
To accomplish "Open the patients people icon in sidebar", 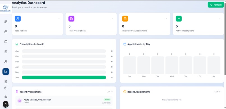I will click(x=6, y=62).
